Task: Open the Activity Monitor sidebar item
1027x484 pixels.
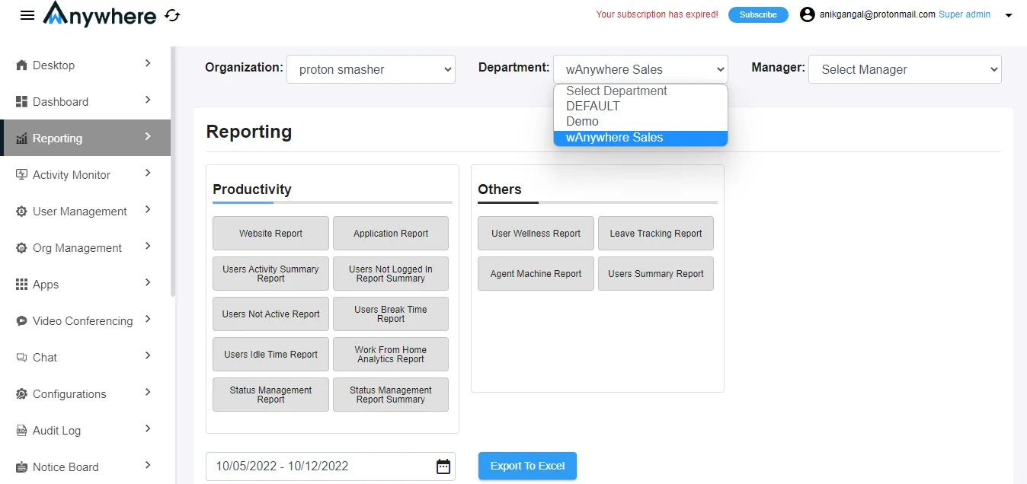Action: click(x=85, y=175)
